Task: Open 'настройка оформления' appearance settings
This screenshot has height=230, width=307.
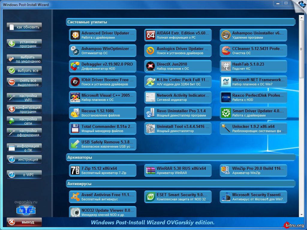Action: coord(24,133)
